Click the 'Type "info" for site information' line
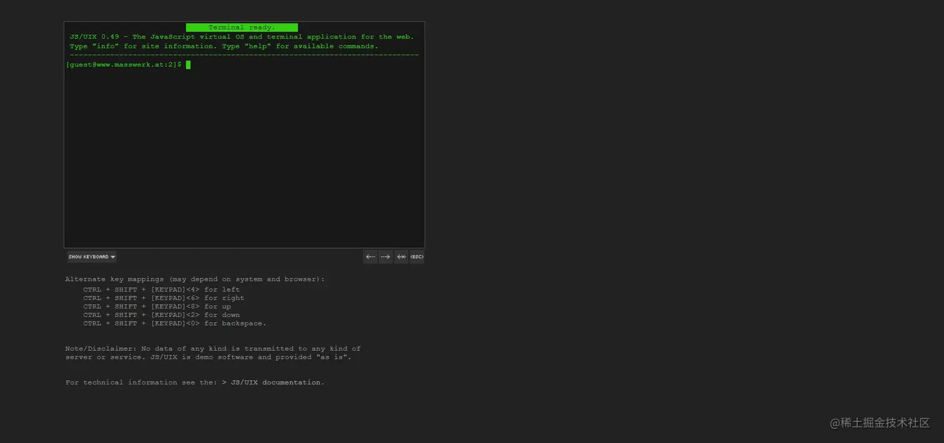 coord(224,46)
